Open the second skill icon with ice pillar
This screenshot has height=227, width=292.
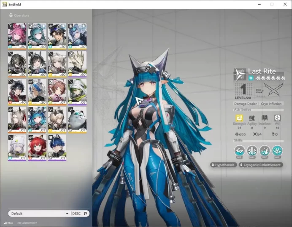[252, 151]
